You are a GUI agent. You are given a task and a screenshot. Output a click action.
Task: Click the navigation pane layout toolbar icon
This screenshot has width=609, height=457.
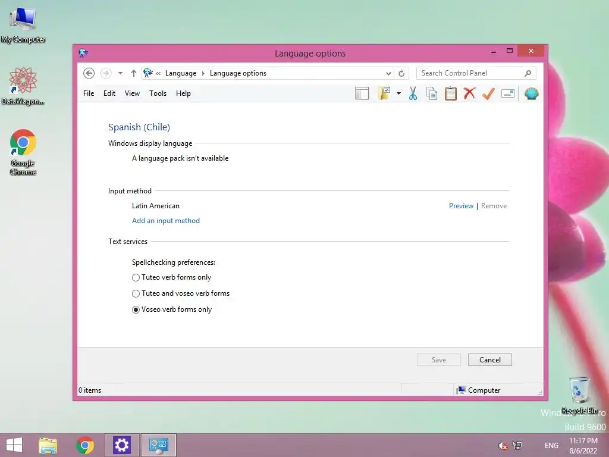click(x=362, y=93)
